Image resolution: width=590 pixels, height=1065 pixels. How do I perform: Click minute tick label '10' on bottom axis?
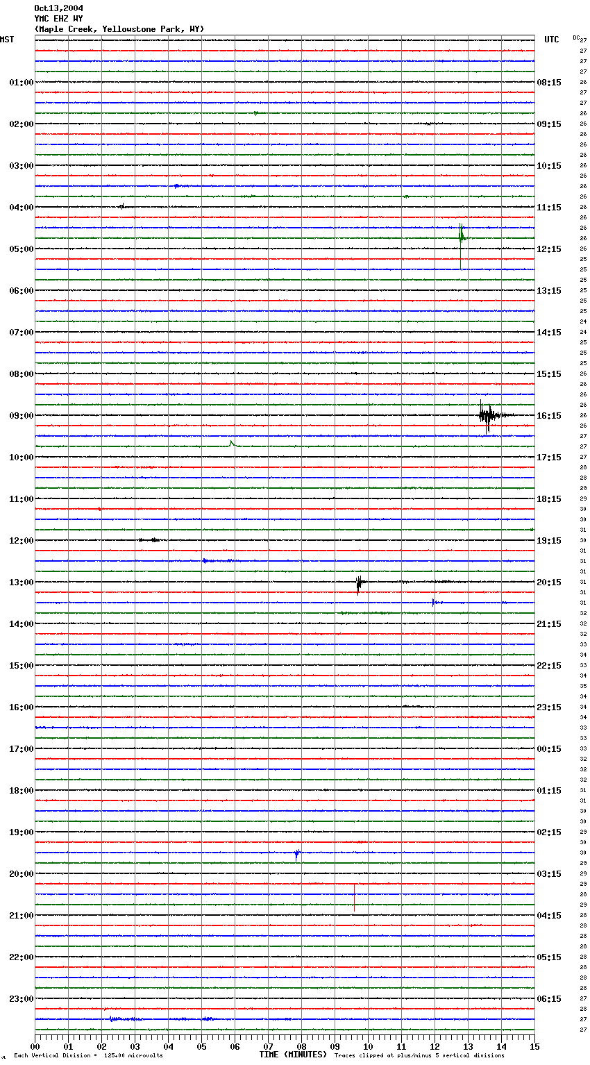tap(368, 1046)
